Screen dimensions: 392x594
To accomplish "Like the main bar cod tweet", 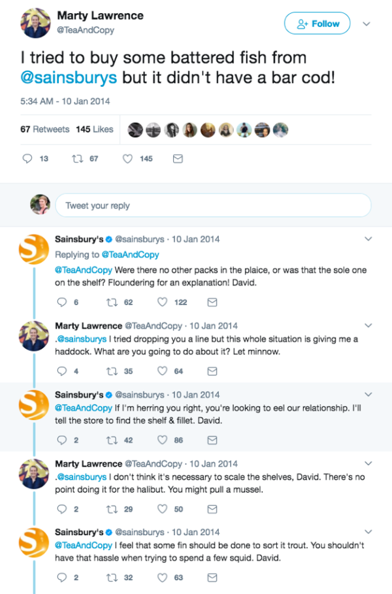I will (128, 158).
